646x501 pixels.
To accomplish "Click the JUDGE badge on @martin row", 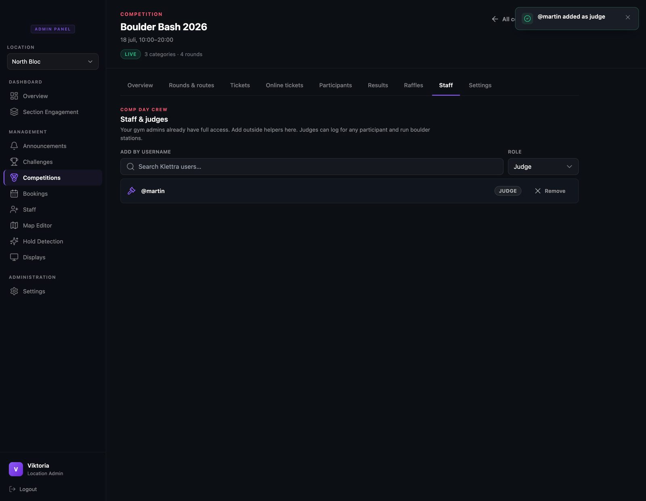I will point(508,191).
